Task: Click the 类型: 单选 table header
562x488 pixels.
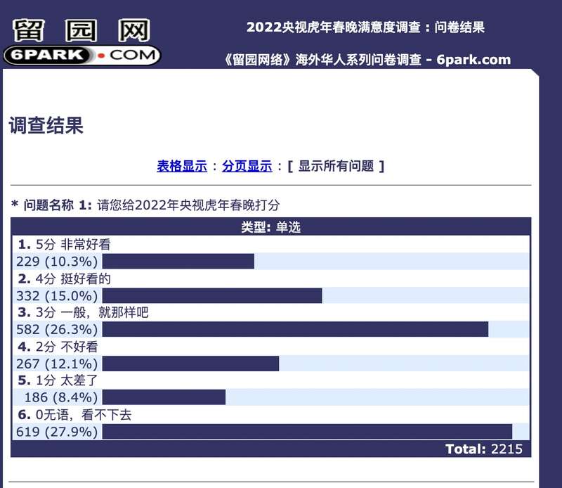Action: 270,227
